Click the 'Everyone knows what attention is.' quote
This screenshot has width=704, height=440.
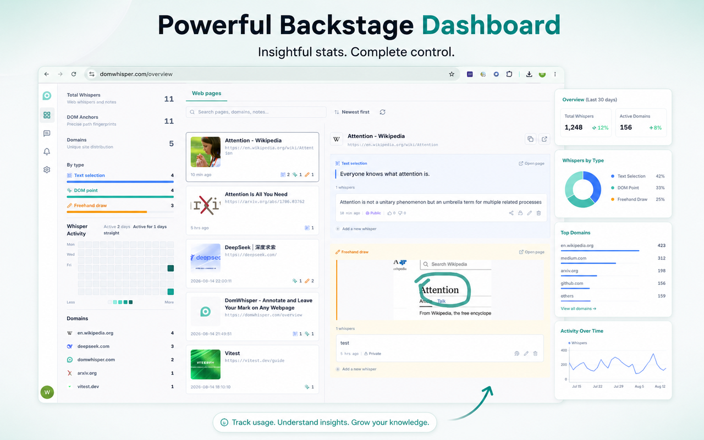(385, 174)
